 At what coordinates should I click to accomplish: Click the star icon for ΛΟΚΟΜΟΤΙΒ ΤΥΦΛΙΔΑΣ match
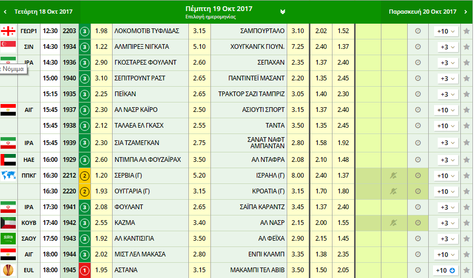click(467, 32)
